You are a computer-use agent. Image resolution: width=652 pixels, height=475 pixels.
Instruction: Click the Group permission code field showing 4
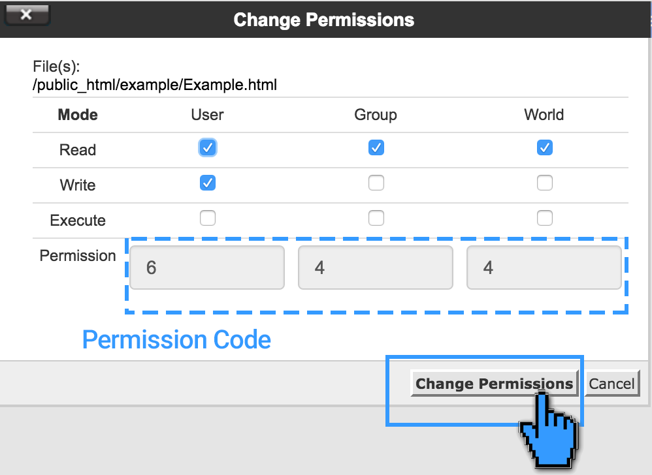pyautogui.click(x=376, y=268)
